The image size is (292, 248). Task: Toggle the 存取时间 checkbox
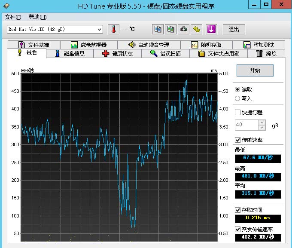(x=237, y=210)
